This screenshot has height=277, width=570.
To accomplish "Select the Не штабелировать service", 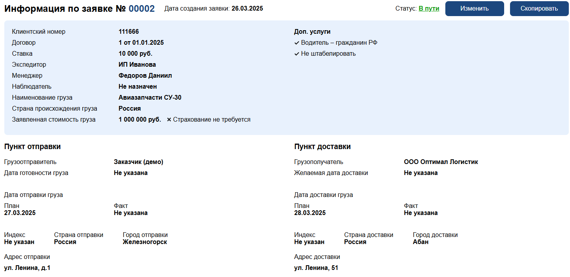I will pyautogui.click(x=328, y=54).
